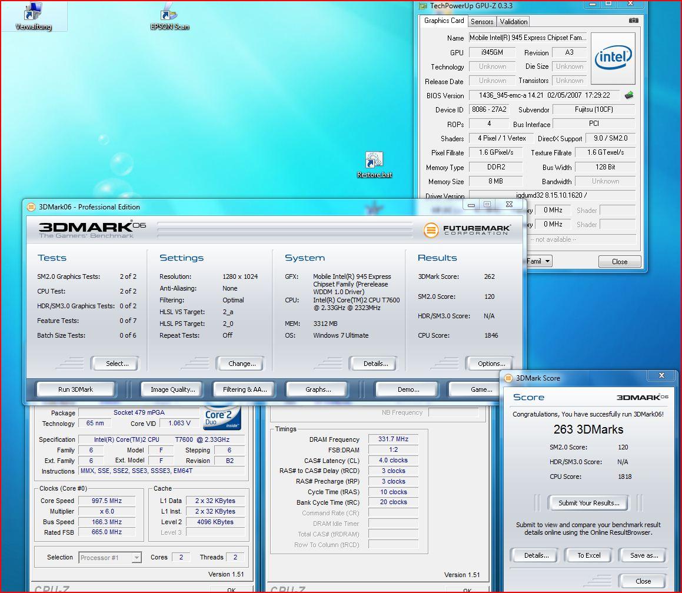This screenshot has height=593, width=682.
Task: Open the GPU selection dropdown in GPU-Z
Action: 547,261
